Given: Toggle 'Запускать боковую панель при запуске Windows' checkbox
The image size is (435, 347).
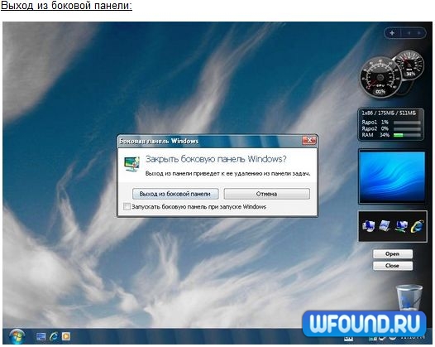Looking at the screenshot, I should pyautogui.click(x=127, y=206).
